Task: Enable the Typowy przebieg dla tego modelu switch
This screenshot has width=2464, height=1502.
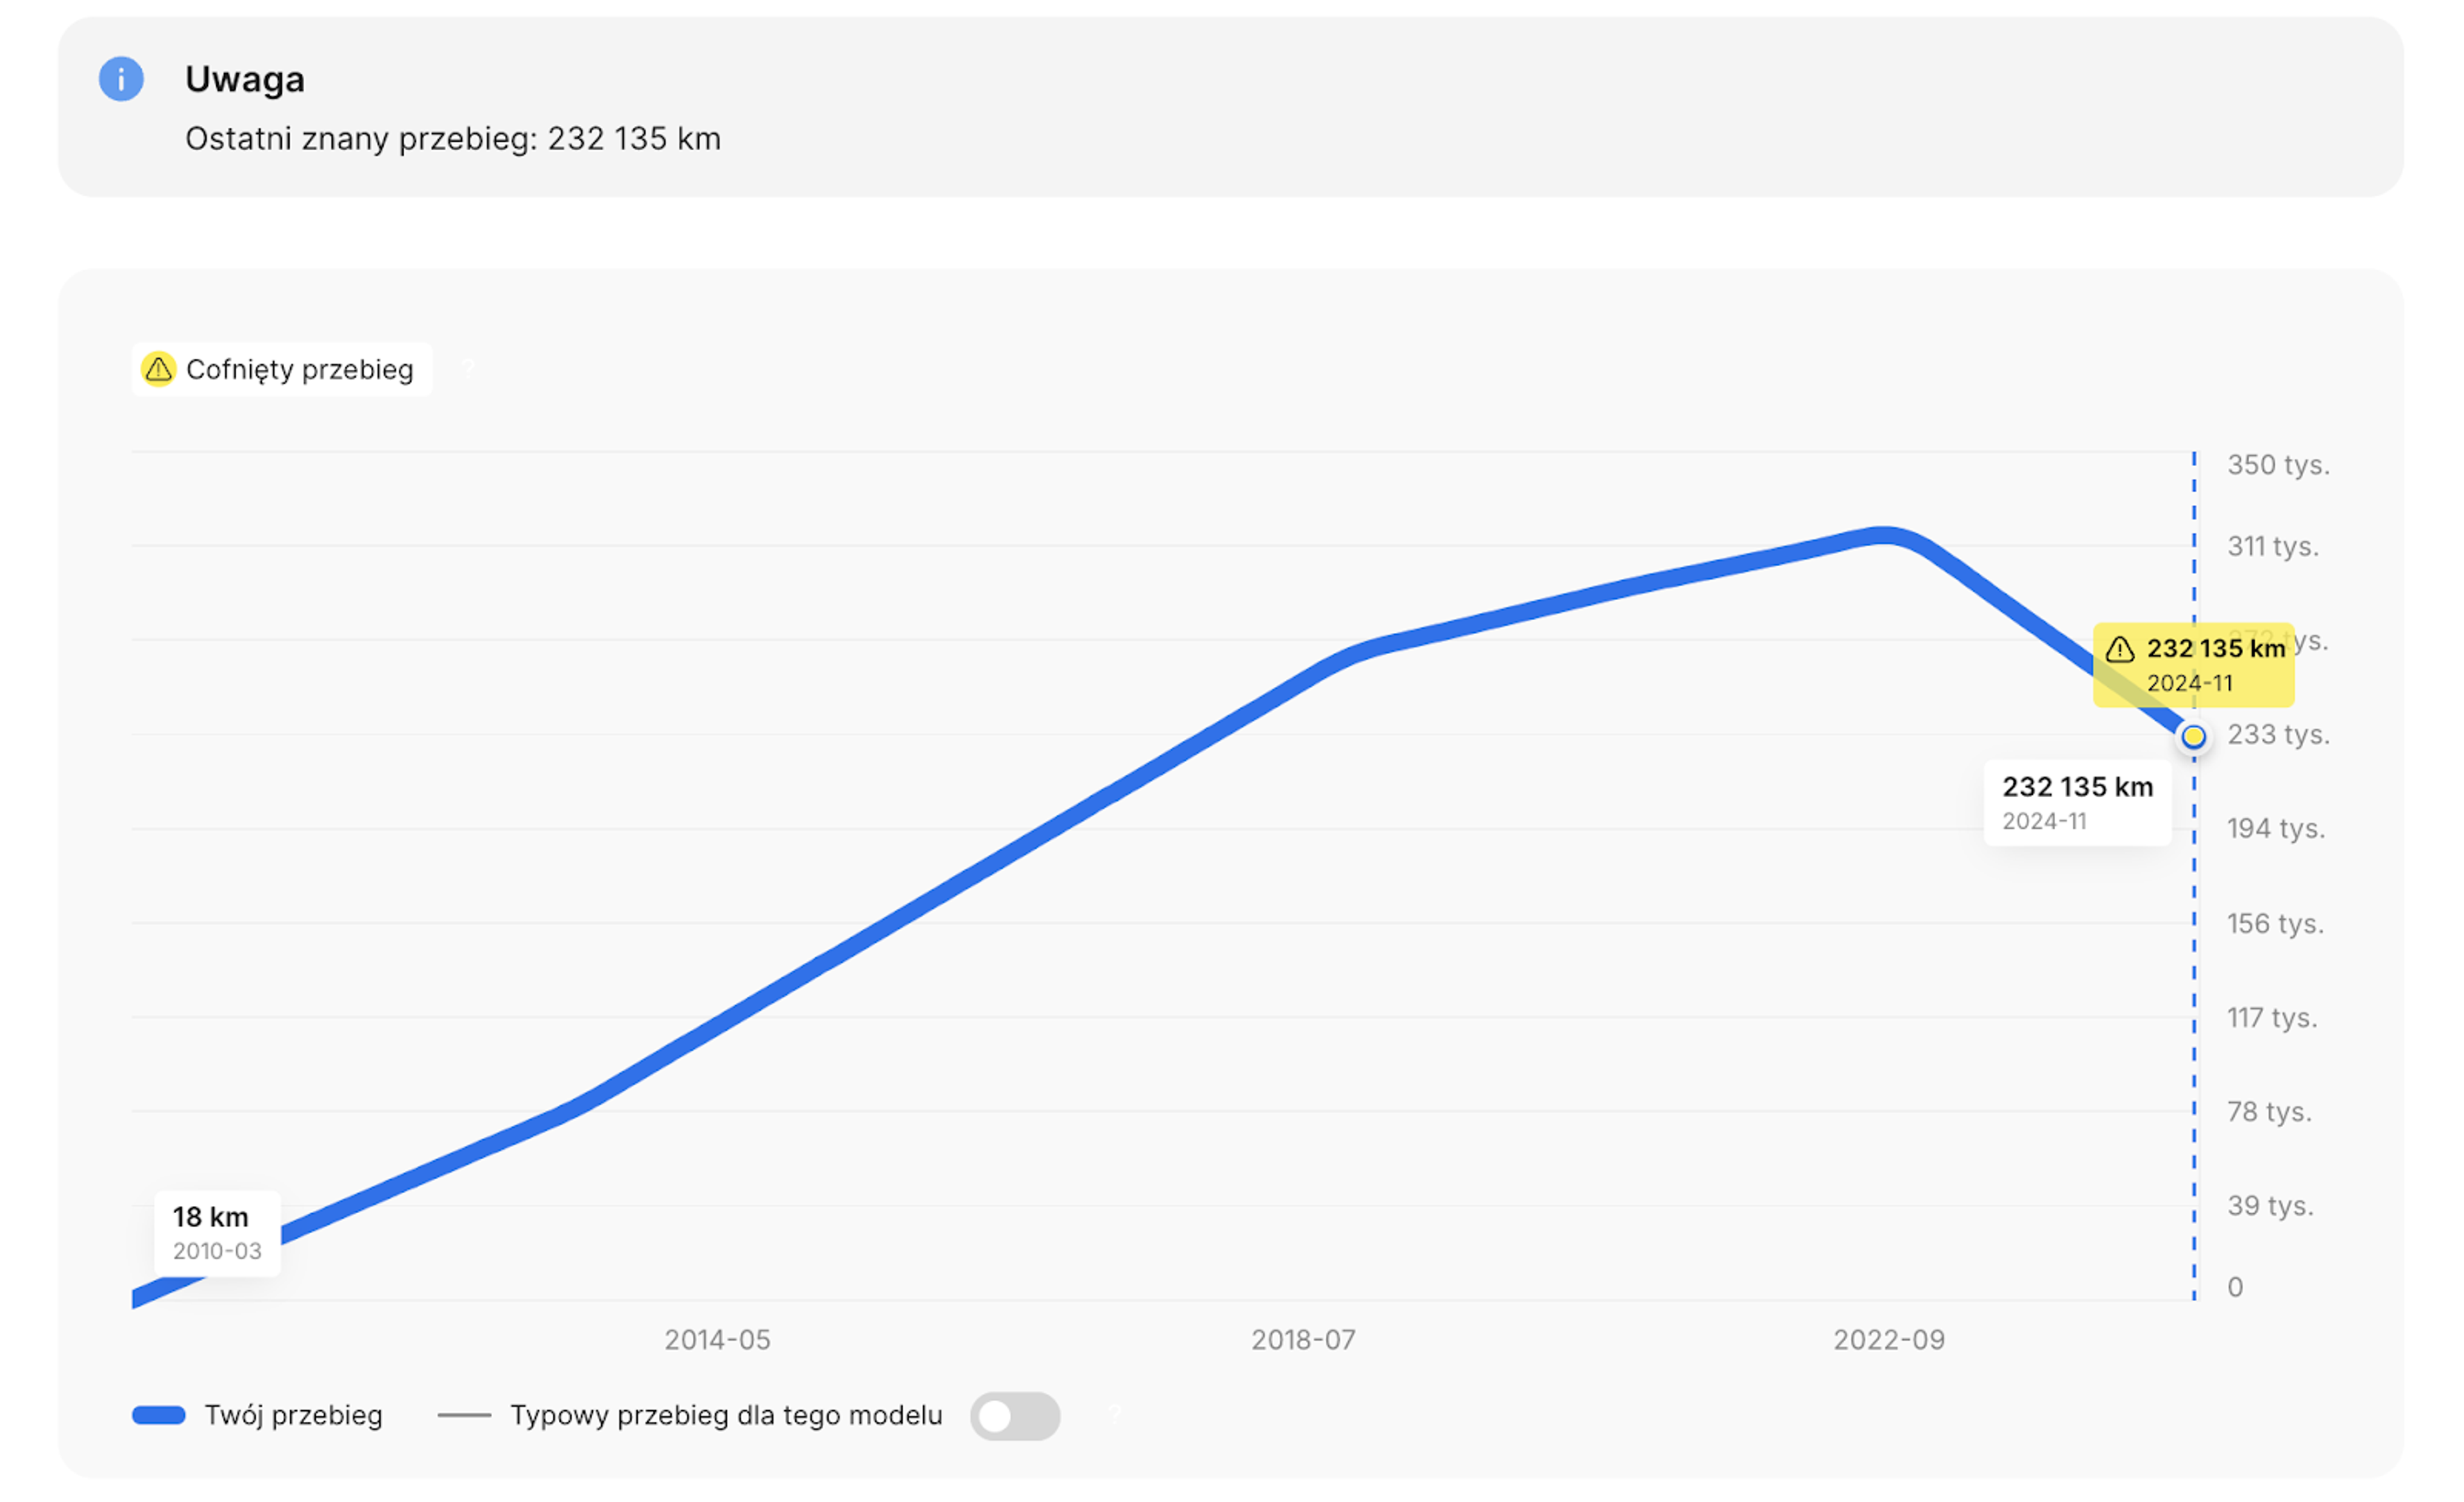Action: pos(1014,1415)
